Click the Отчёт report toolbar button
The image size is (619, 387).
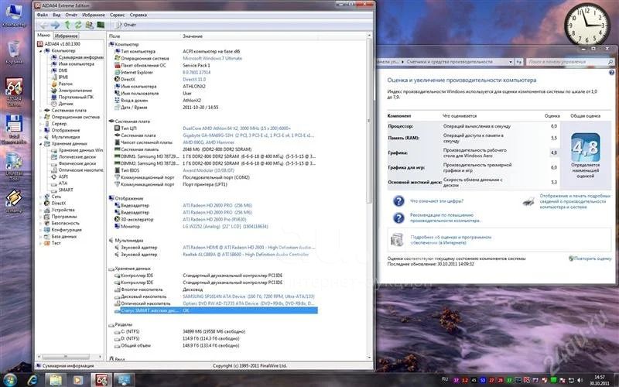(125, 25)
